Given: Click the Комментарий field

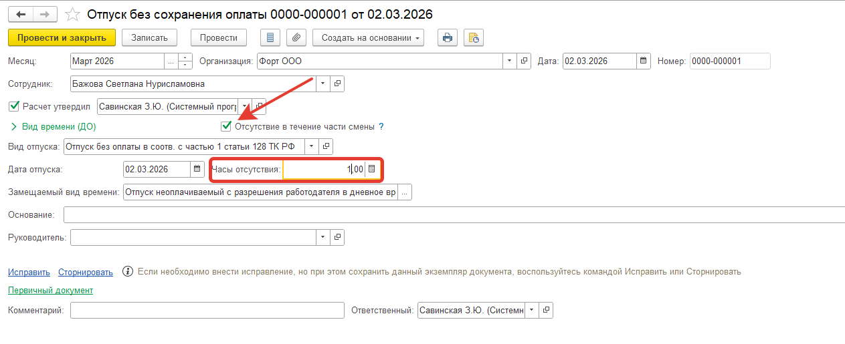Looking at the screenshot, I should (x=207, y=310).
